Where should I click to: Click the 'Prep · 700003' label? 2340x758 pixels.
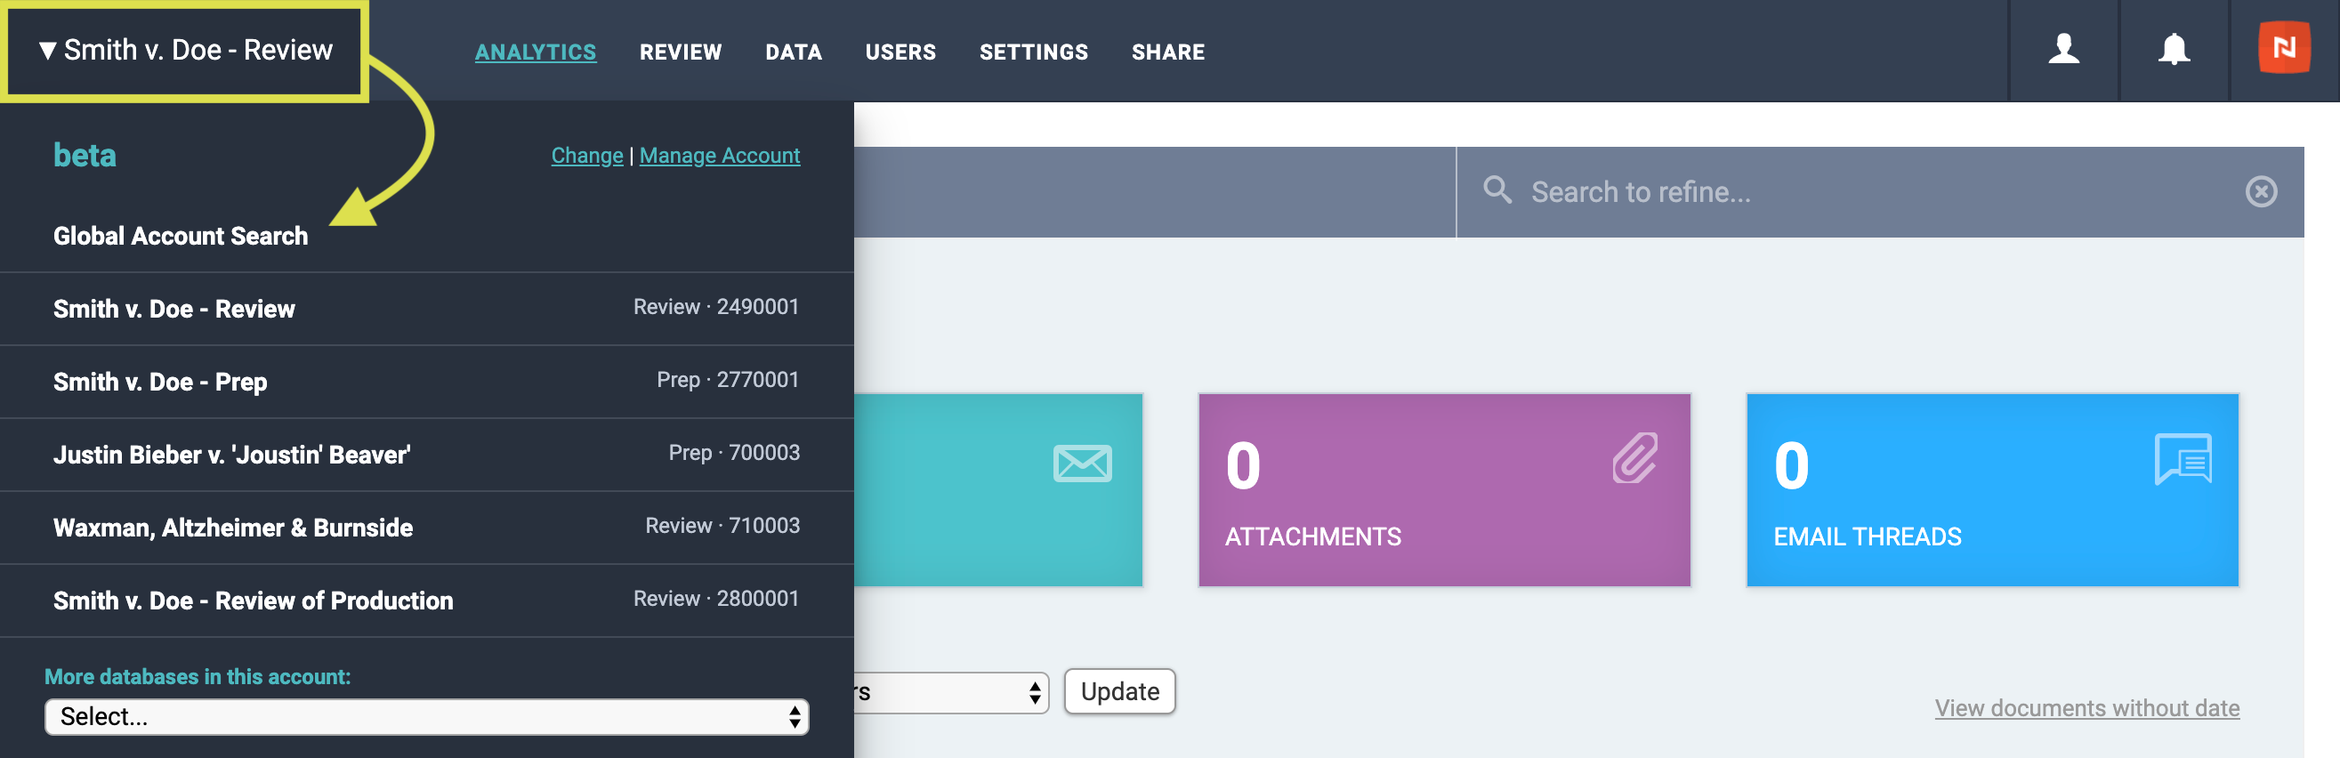tap(734, 452)
